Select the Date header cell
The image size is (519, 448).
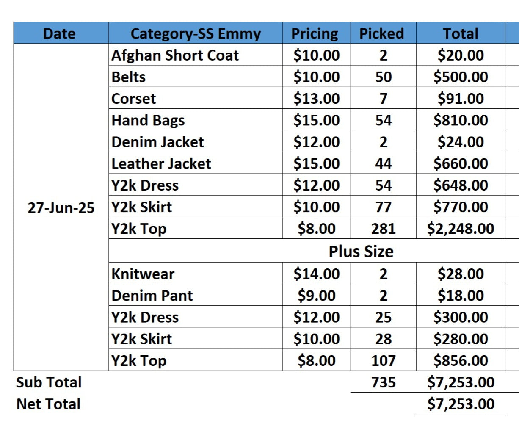[61, 33]
